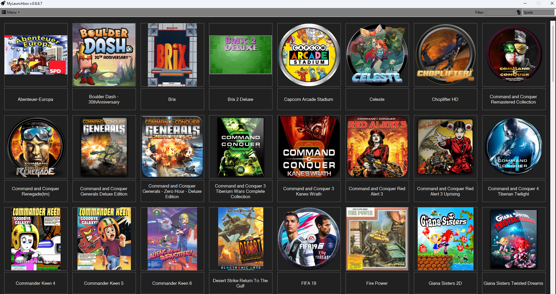Click the "Brix" name label
The image size is (556, 294).
point(172,99)
